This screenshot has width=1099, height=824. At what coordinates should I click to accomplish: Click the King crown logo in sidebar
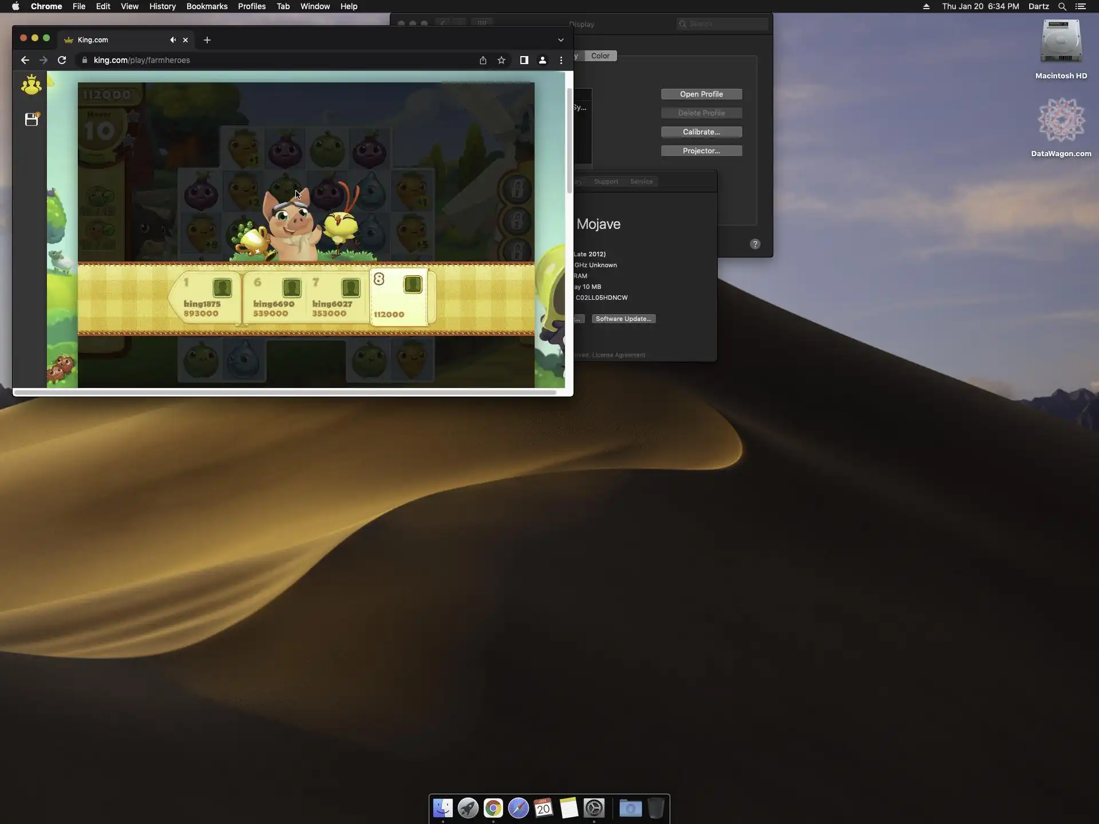coord(31,85)
